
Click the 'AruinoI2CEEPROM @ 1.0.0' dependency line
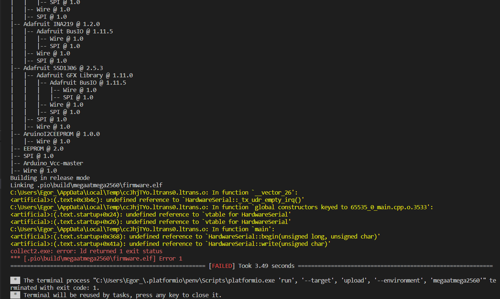(61, 134)
